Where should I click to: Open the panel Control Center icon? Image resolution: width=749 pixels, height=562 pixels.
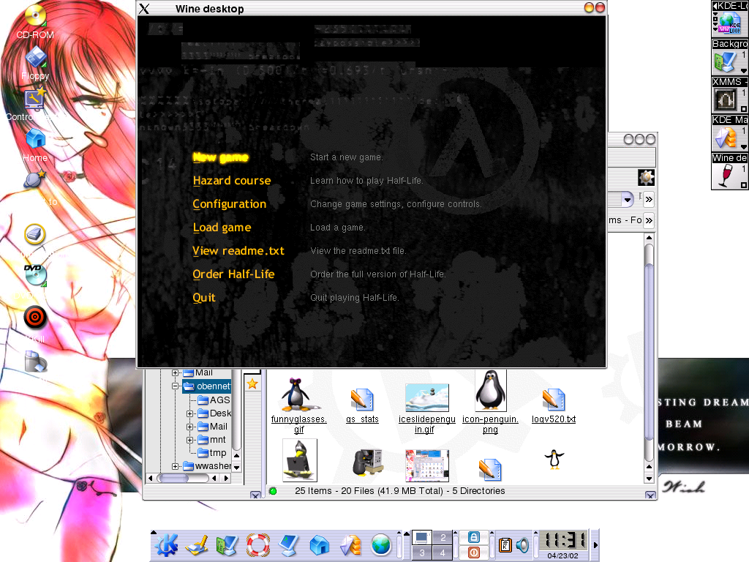coord(227,544)
